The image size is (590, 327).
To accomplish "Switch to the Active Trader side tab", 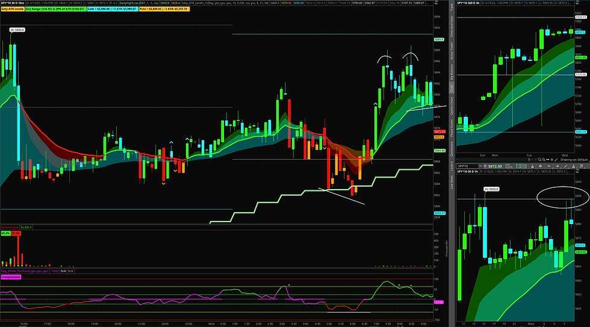I will point(452,49).
